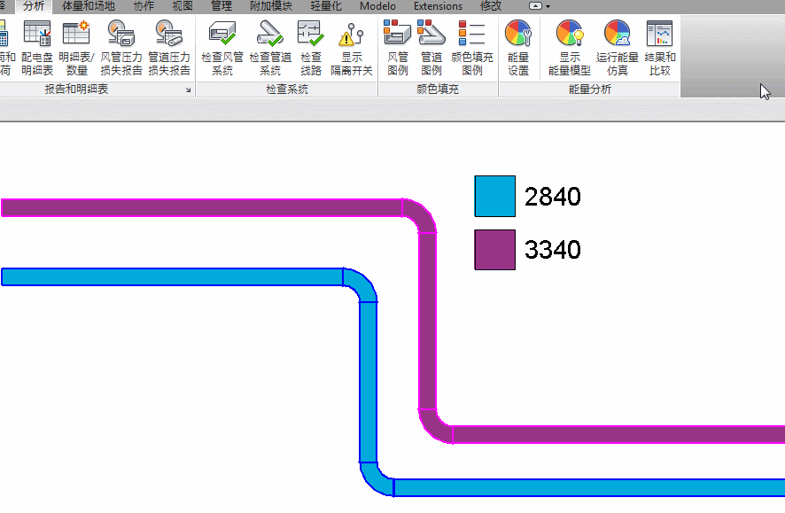Image resolution: width=785 pixels, height=513 pixels.
Task: Switch to the Modelo ribbon tab
Action: click(377, 6)
